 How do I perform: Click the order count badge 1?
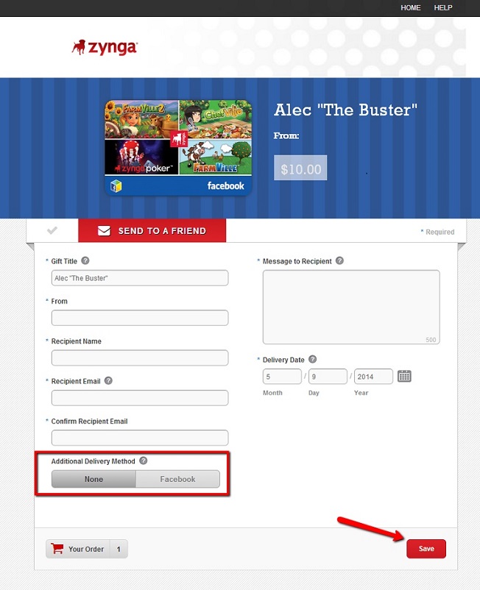[119, 549]
